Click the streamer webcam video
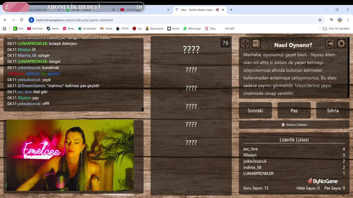The width and height of the screenshot is (353, 198). [70, 155]
